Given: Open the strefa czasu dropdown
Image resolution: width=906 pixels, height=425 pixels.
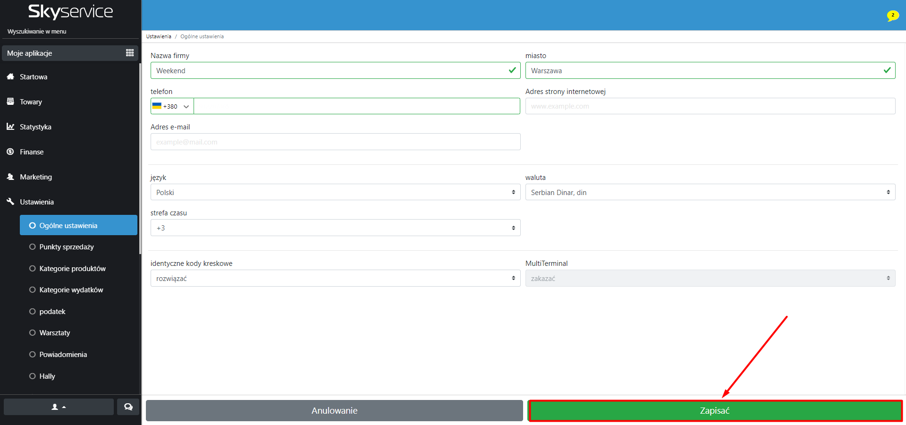Looking at the screenshot, I should point(335,228).
